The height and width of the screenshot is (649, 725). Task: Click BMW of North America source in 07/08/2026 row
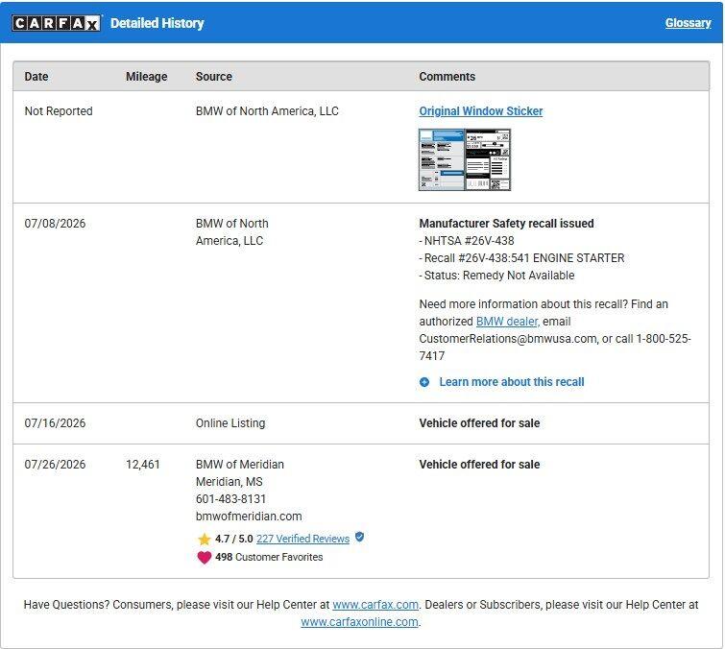tap(231, 232)
